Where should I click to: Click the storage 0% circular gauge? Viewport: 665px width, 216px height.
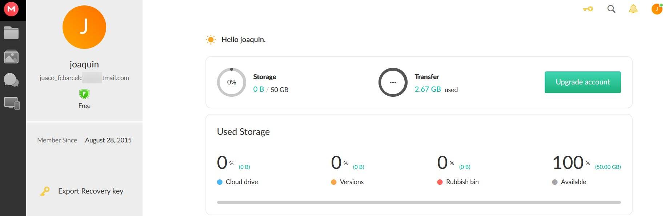click(232, 82)
